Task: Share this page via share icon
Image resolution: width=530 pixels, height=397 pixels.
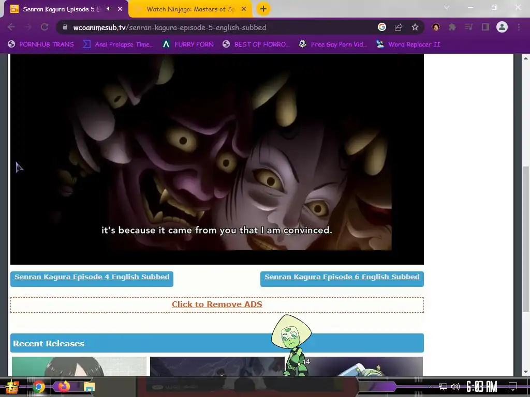Action: tap(399, 27)
